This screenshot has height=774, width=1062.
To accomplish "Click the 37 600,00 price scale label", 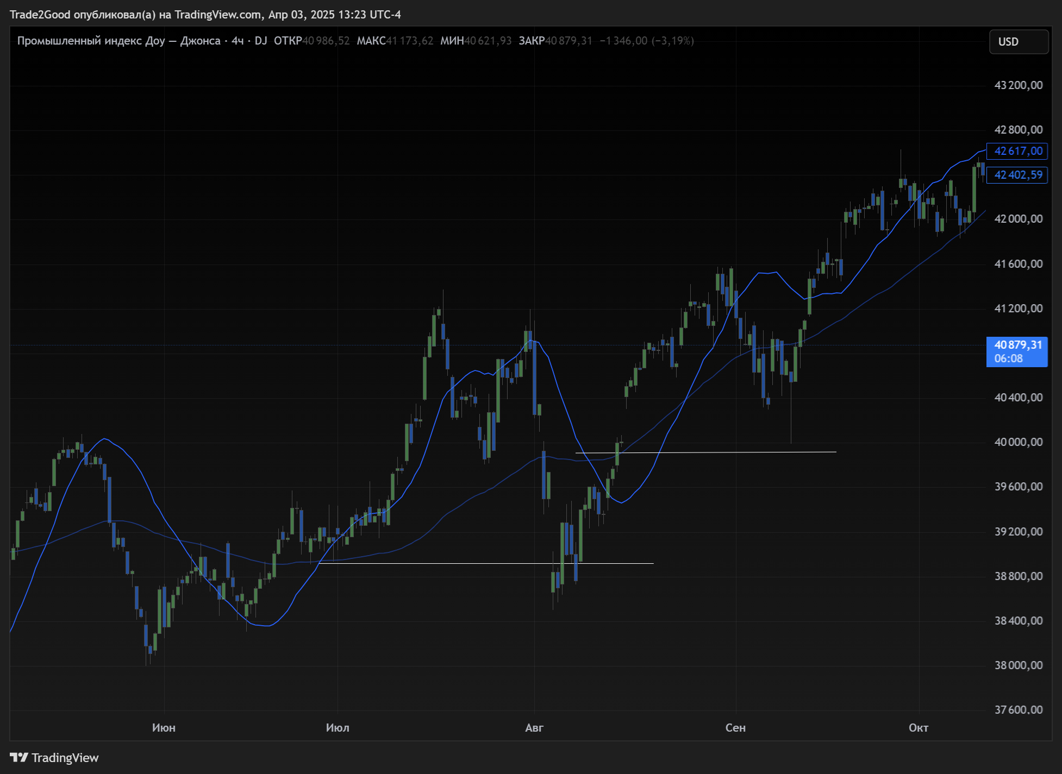I will click(1018, 709).
